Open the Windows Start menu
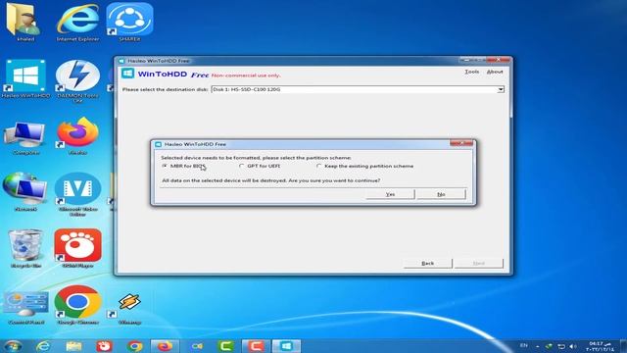627x353 pixels. pyautogui.click(x=13, y=346)
